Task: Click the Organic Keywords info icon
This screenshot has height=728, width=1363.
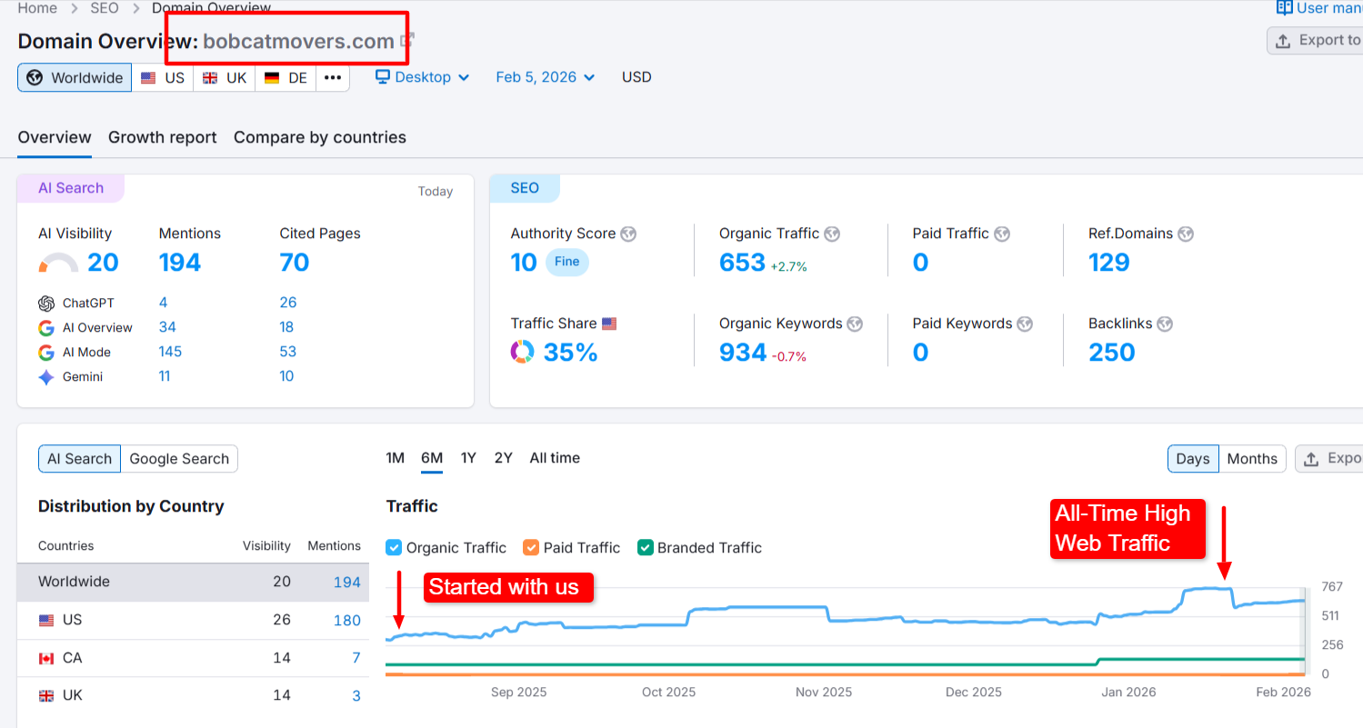Action: coord(854,324)
